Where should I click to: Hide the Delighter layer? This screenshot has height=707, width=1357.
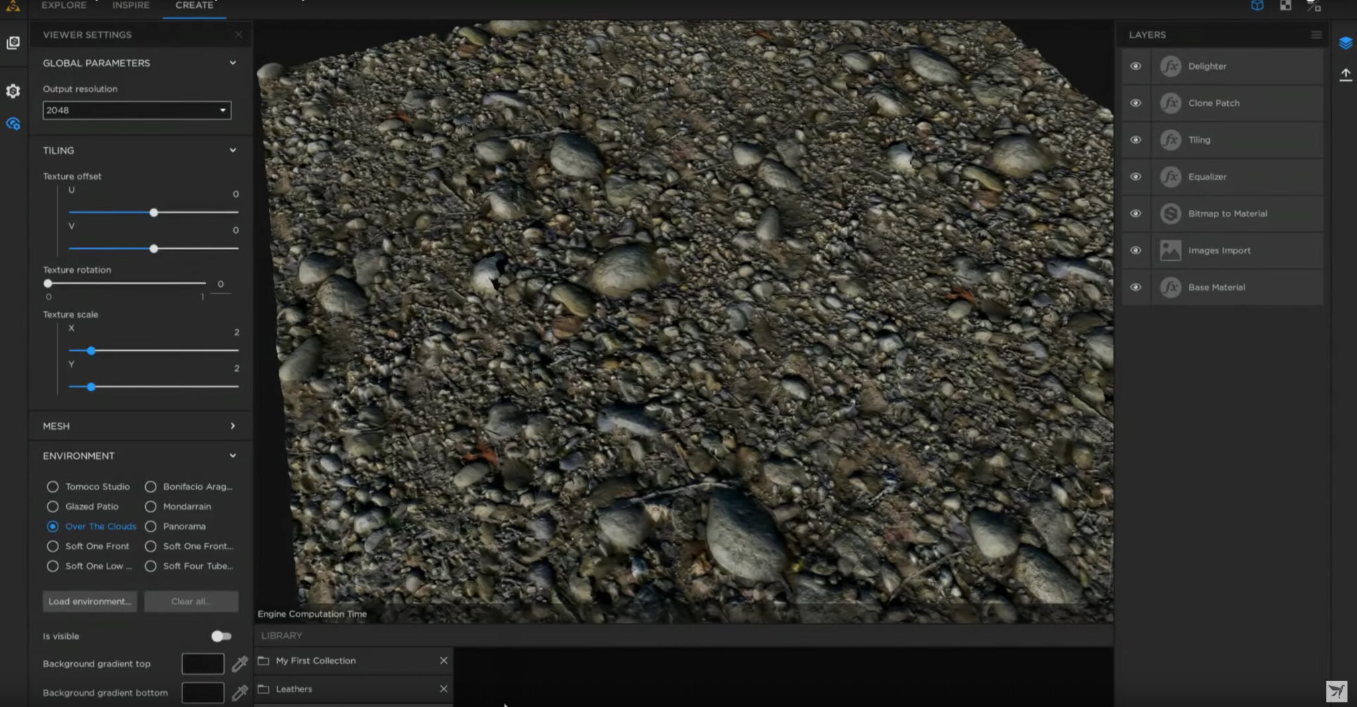click(1136, 66)
